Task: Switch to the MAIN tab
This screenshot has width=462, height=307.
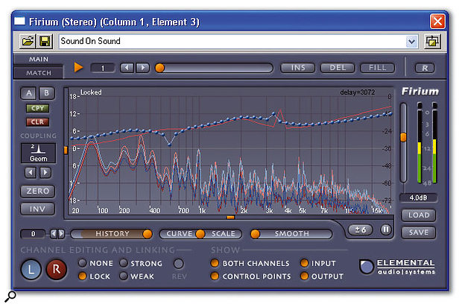Action: pyautogui.click(x=38, y=59)
